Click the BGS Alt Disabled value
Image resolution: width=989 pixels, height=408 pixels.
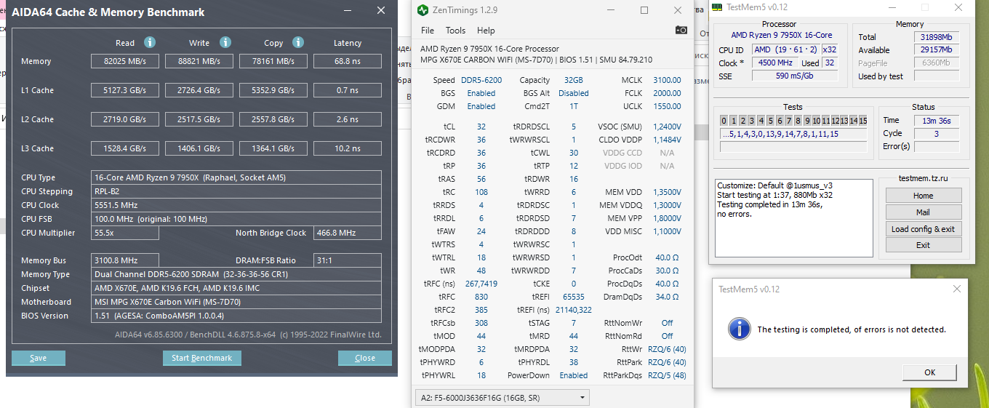[574, 93]
